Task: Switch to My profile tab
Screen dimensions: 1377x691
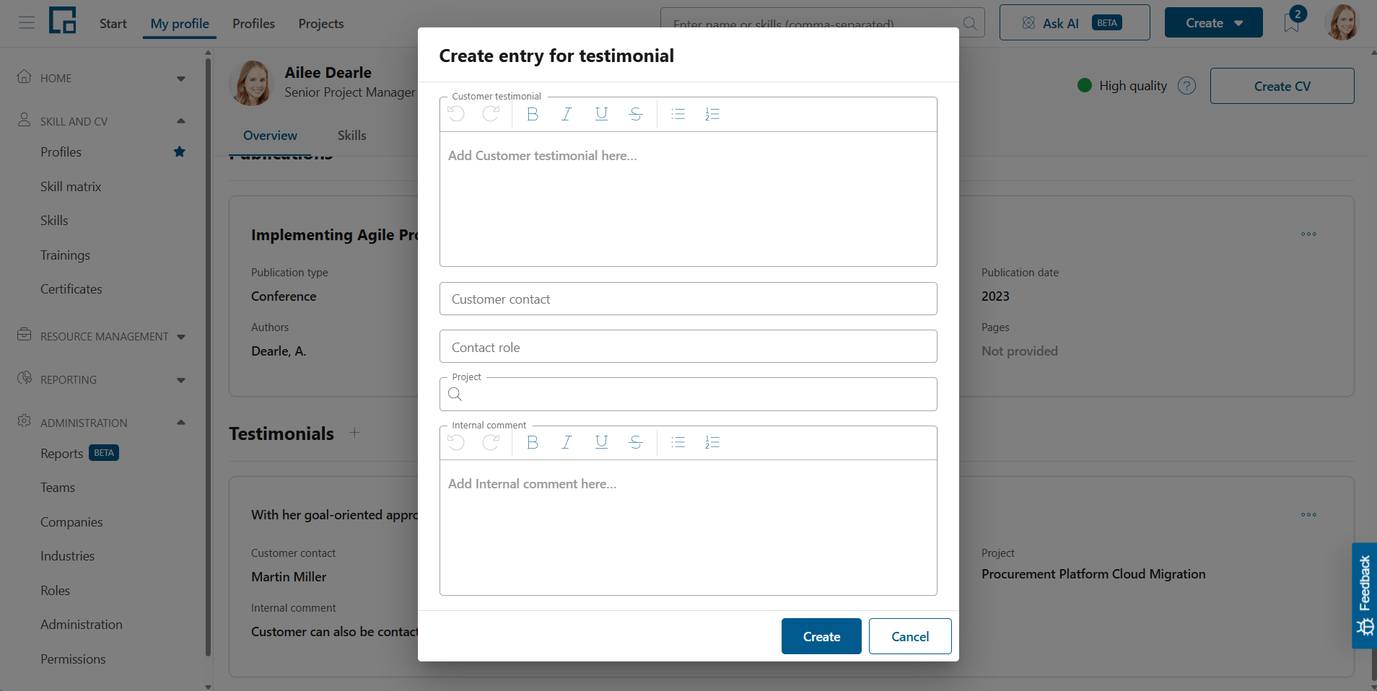Action: 180,24
